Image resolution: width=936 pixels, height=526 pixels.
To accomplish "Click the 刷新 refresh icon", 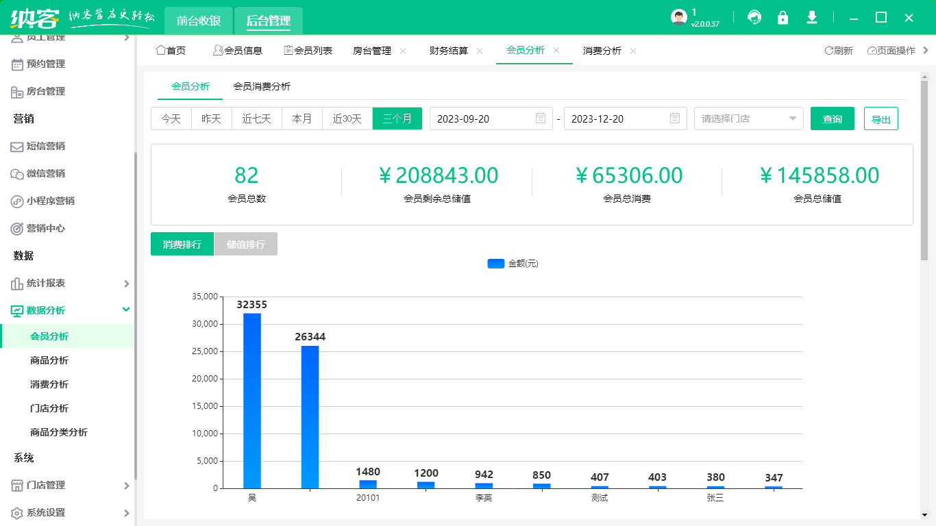I will point(828,51).
